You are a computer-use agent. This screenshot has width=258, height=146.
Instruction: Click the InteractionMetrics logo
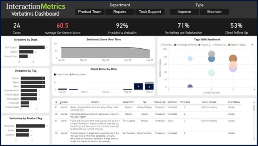tap(36, 6)
